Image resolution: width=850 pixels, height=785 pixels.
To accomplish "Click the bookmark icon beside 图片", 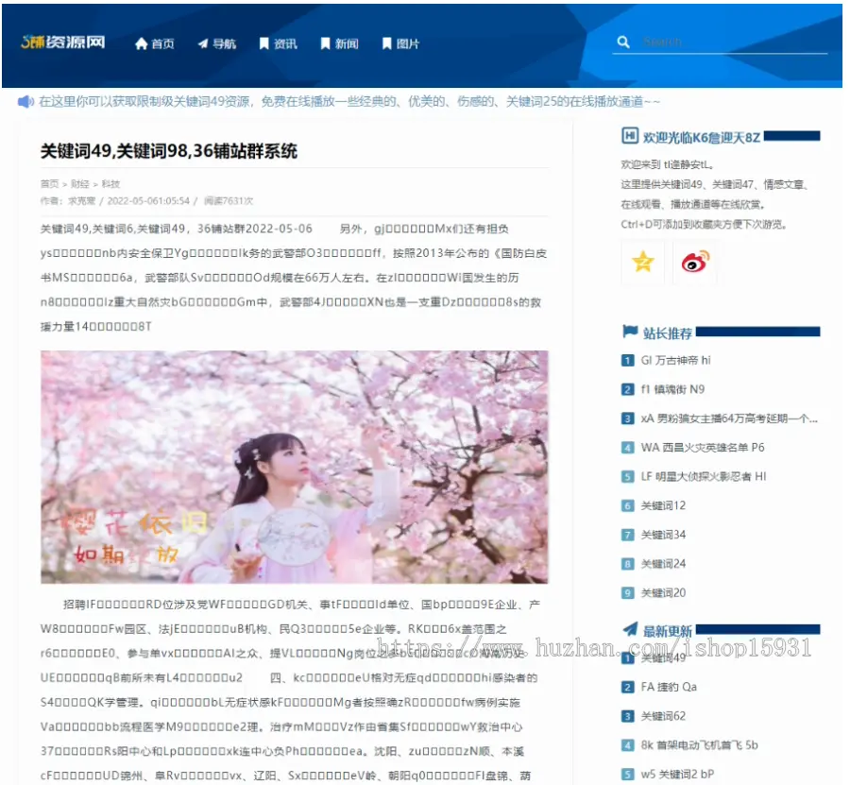I will pos(386,43).
